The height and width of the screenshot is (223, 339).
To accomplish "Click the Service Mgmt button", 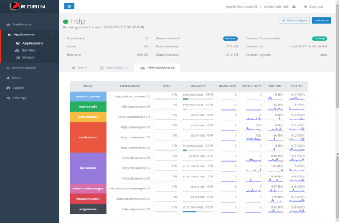I will coord(294,20).
